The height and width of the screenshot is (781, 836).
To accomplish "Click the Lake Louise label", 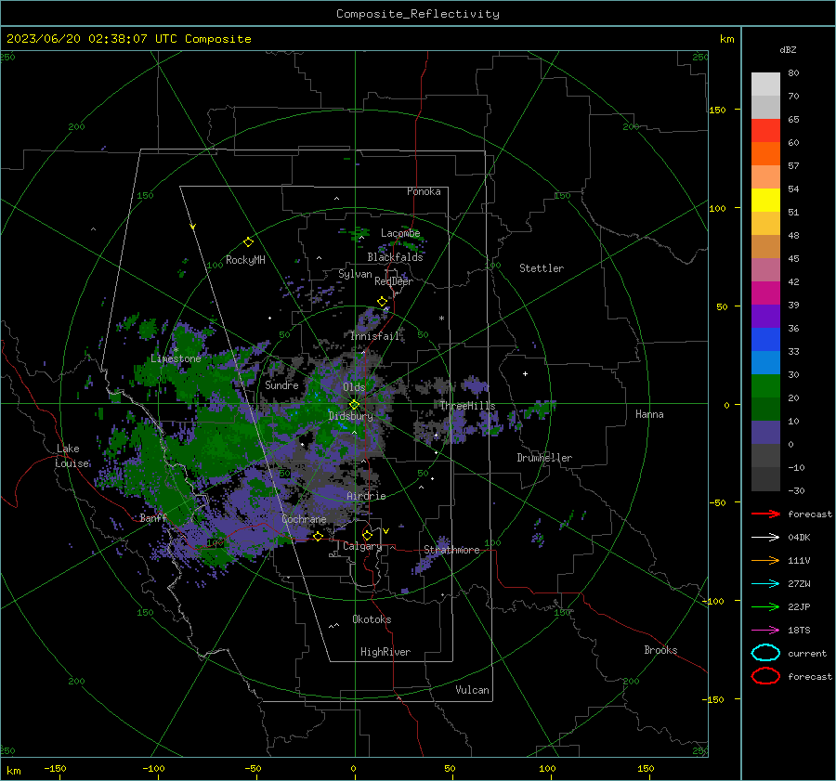I will click(x=72, y=456).
